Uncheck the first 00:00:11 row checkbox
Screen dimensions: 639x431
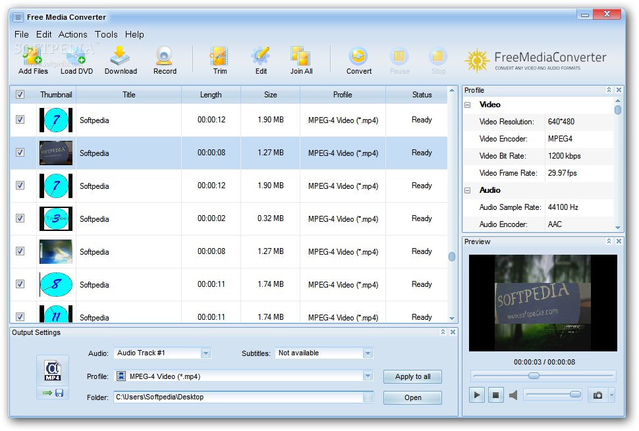[20, 284]
